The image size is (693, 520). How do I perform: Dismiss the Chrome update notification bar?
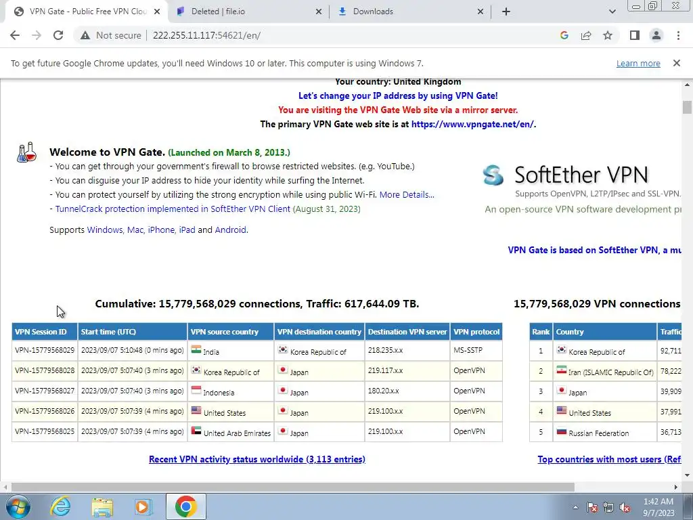676,63
